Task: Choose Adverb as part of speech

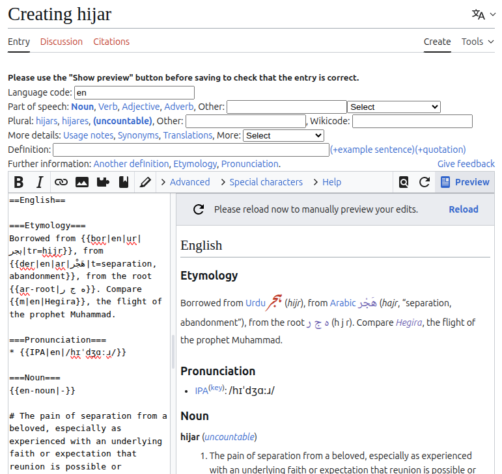Action: (x=179, y=107)
